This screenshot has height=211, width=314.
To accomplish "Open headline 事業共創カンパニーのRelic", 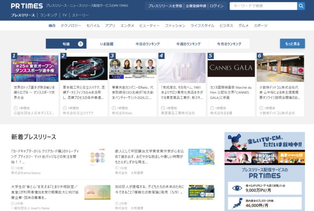I will (133, 92).
